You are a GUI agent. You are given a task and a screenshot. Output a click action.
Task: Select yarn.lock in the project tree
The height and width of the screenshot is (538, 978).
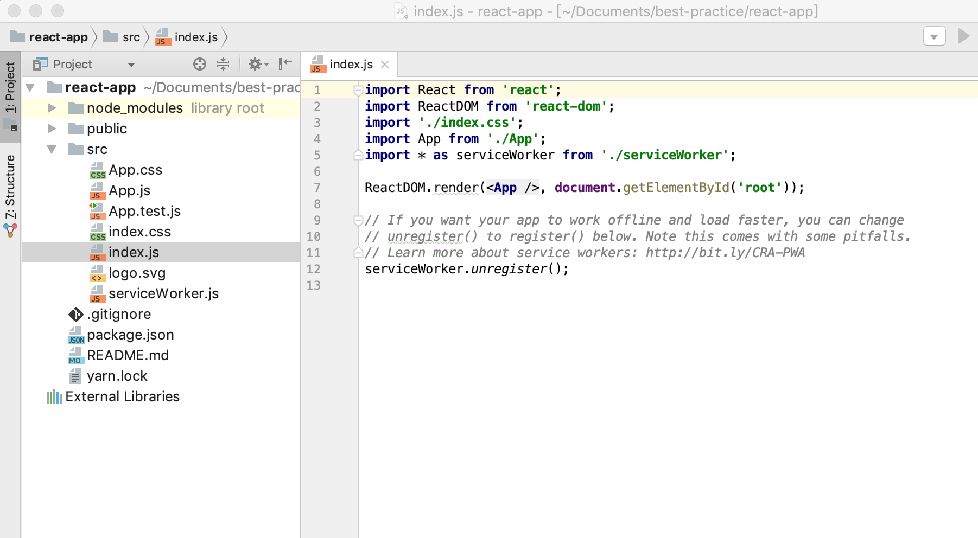tap(117, 376)
